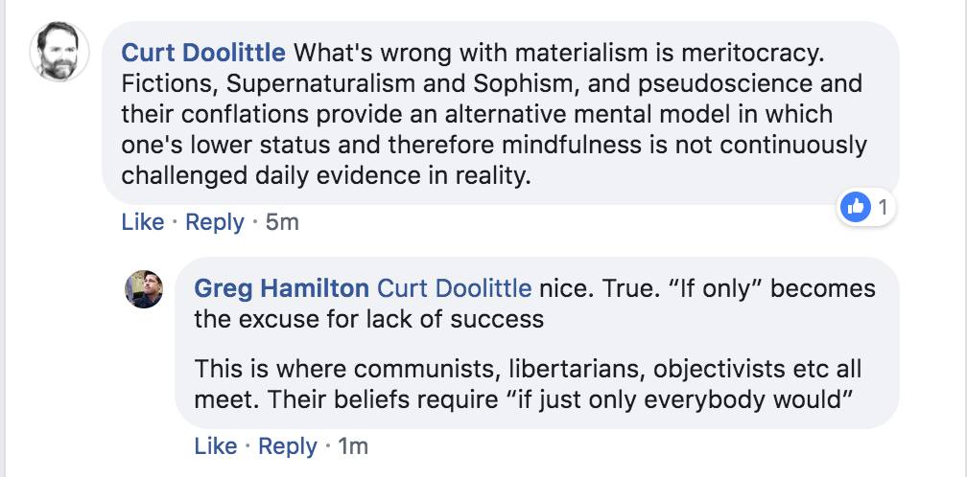Click the 1m timestamp on Greg's reply
Image resolution: width=967 pixels, height=477 pixels.
coord(352,445)
